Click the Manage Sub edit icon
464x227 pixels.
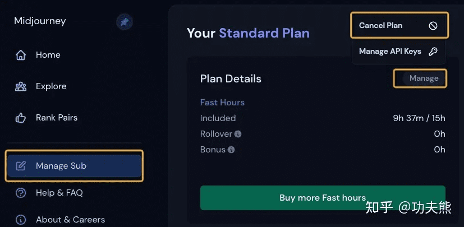tap(21, 166)
